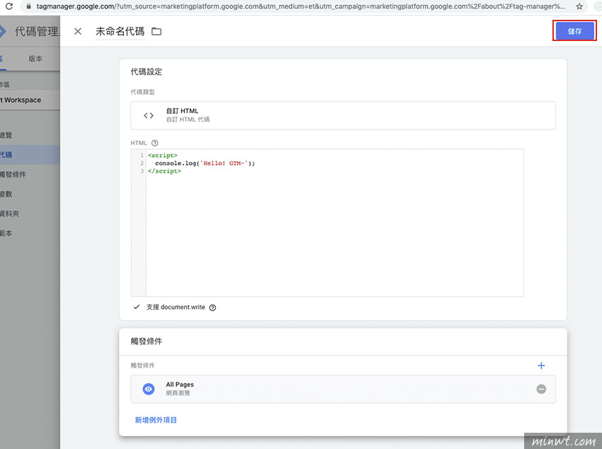Select 代碼 in the sidebar menu
602x449 pixels.
pyautogui.click(x=30, y=155)
